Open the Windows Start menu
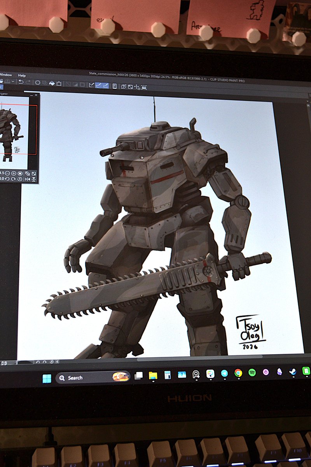This screenshot has height=467, width=311. tap(47, 378)
